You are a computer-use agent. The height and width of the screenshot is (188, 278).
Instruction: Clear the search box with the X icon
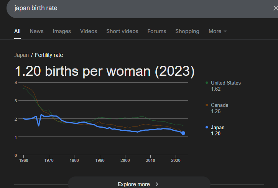(x=276, y=8)
